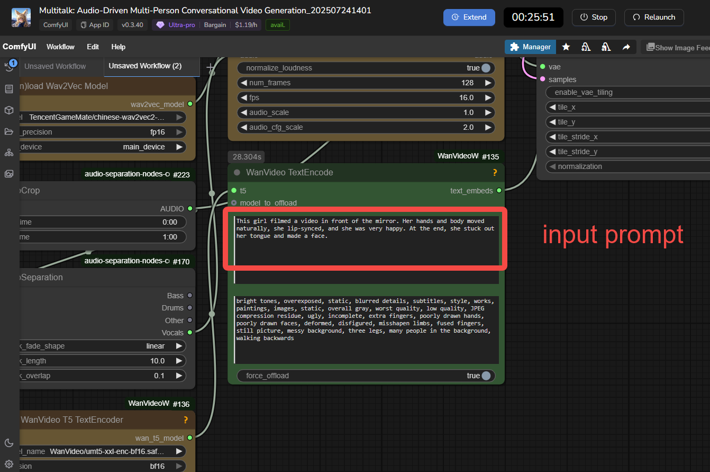Open the main_device dropdown arrow

(x=179, y=147)
